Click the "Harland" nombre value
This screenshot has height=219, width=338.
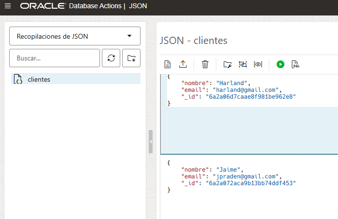coord(232,83)
